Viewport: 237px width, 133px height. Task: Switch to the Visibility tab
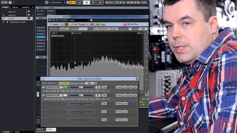(x=6, y=7)
